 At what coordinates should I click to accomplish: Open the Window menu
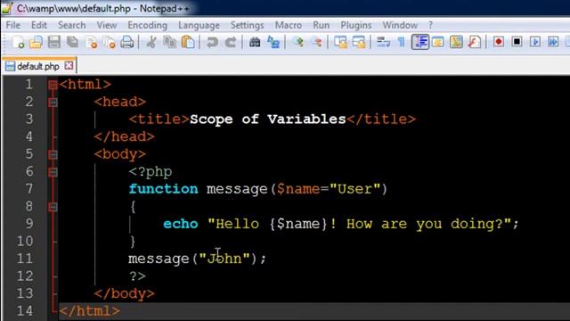(x=400, y=25)
